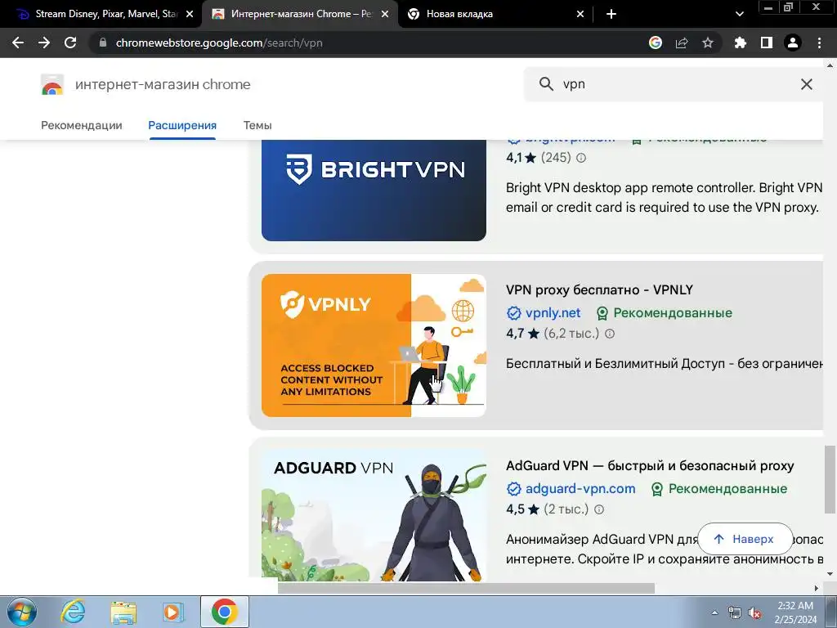
Task: Open Windows Media Player from taskbar
Action: click(x=172, y=612)
